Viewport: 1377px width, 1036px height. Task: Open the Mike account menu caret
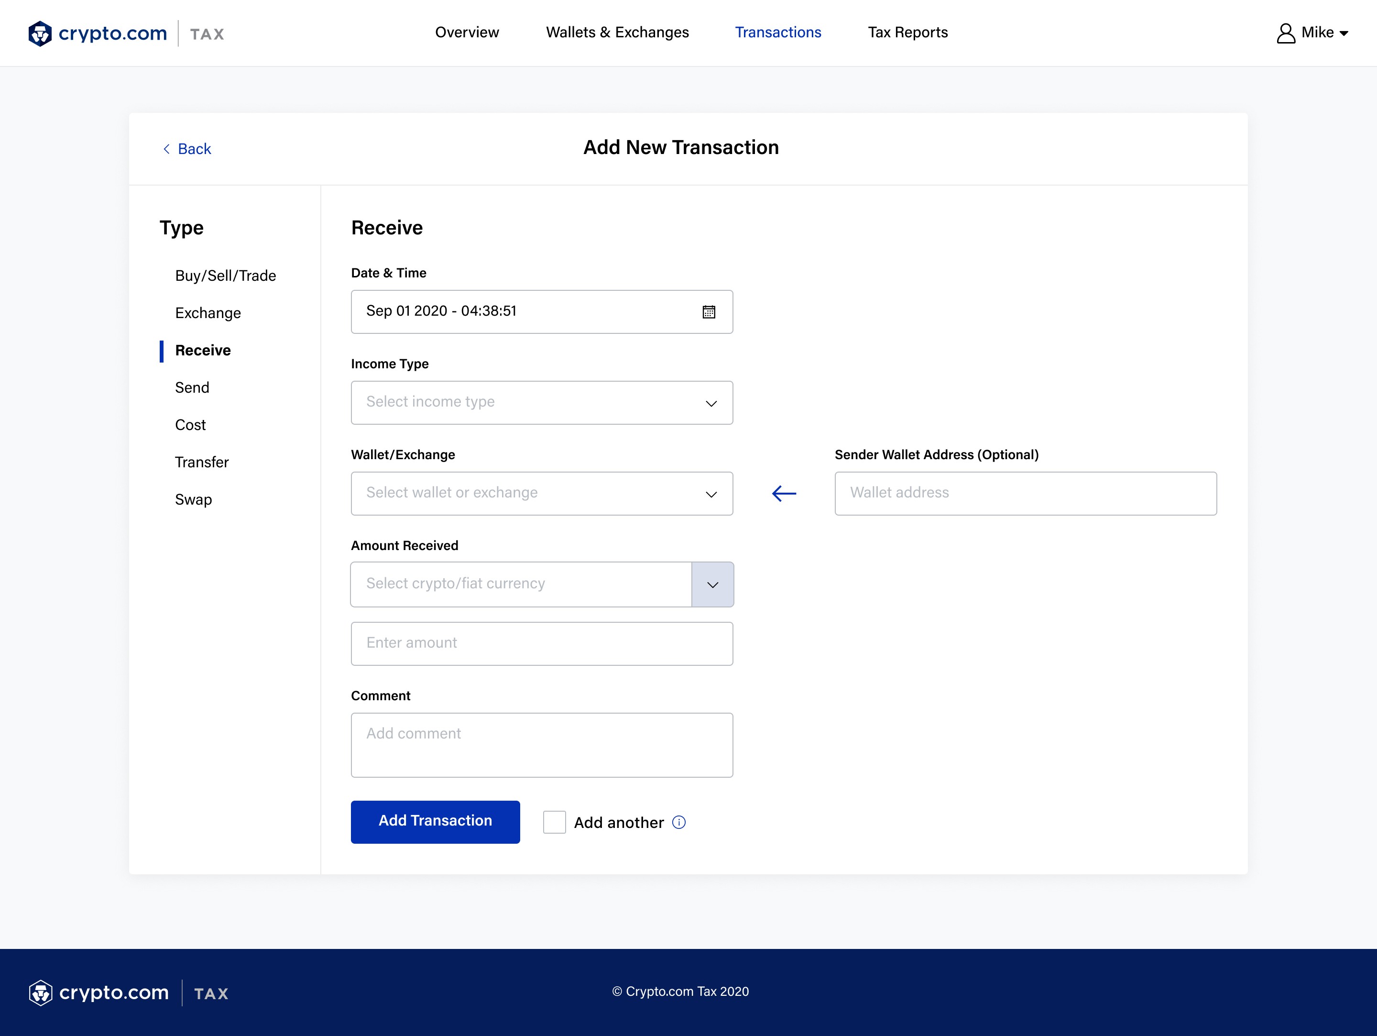[x=1344, y=33]
